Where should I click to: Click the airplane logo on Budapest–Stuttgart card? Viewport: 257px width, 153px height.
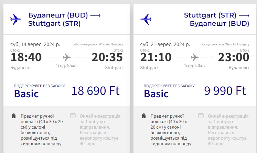pyautogui.click(x=16, y=19)
